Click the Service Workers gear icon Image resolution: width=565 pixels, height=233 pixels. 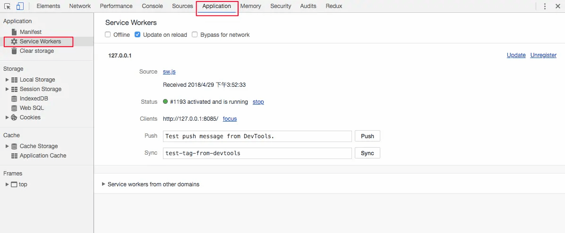coord(14,42)
